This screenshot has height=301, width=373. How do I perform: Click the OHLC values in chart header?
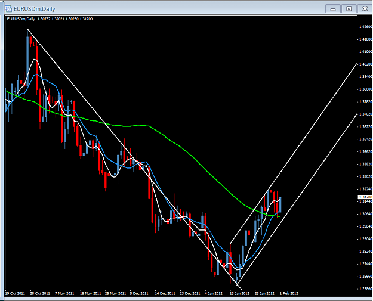click(x=65, y=19)
